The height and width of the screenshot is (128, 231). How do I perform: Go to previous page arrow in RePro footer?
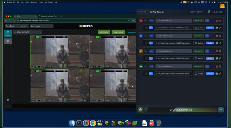pyautogui.click(x=6, y=106)
